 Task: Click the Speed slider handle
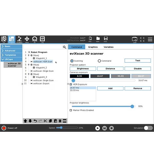(x=61, y=128)
